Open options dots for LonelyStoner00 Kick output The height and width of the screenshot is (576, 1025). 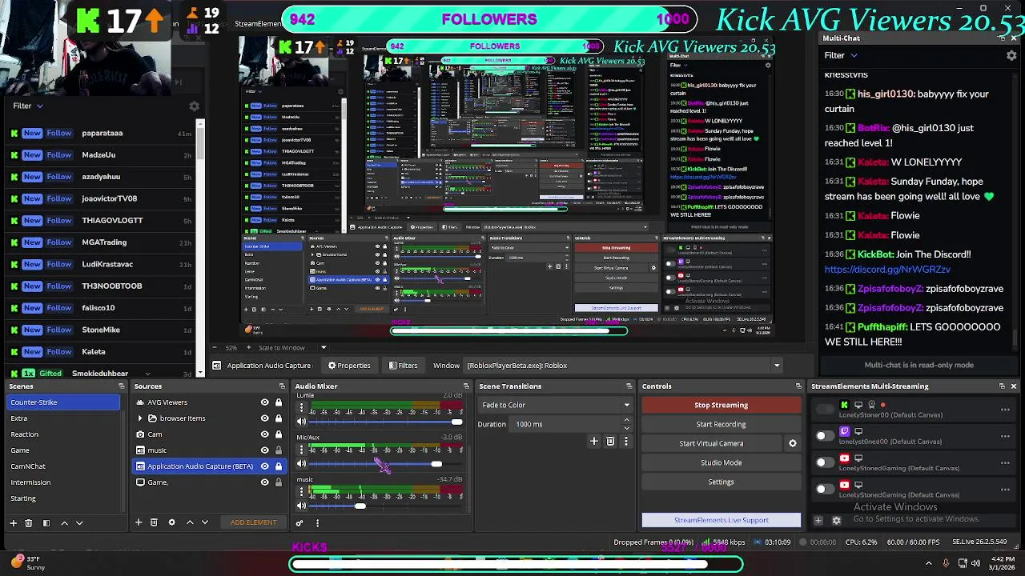pyautogui.click(x=1005, y=410)
